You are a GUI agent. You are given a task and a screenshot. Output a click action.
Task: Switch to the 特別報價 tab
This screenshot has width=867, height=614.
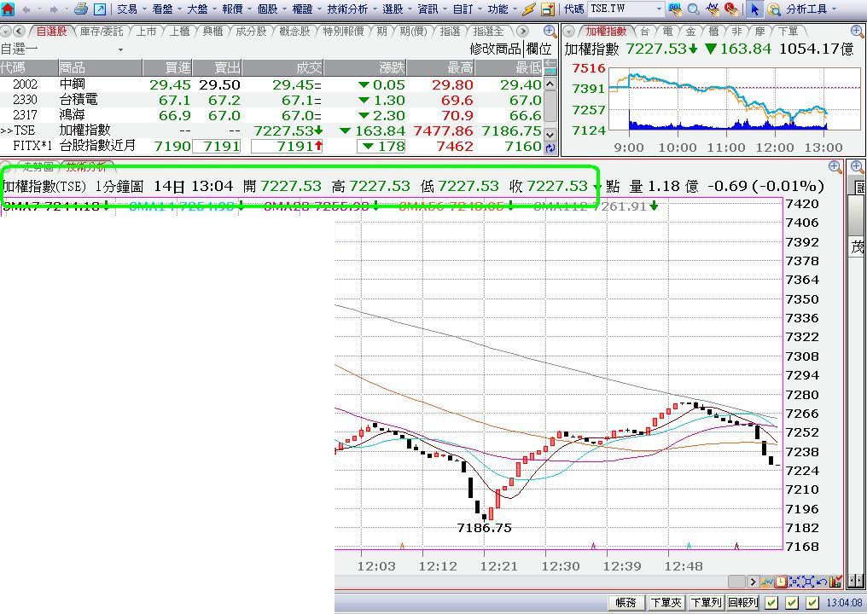pos(343,32)
